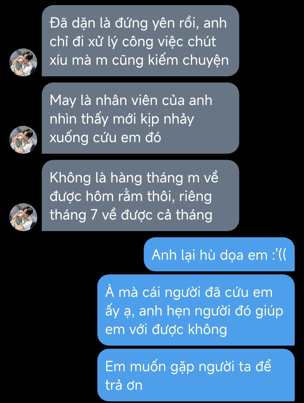
Task: Tap the 'À mà cái người đã cứu em' bubble
Action: (x=196, y=310)
